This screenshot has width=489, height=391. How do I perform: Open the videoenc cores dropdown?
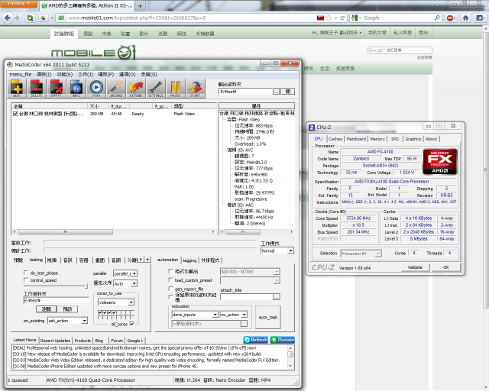116,302
